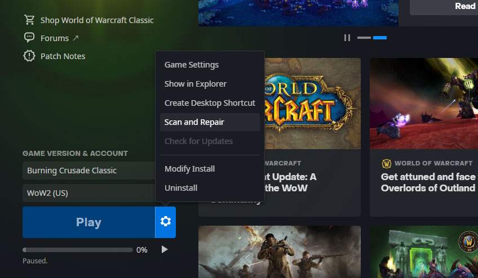
Task: Choose Uninstall from the menu
Action: coord(210,188)
